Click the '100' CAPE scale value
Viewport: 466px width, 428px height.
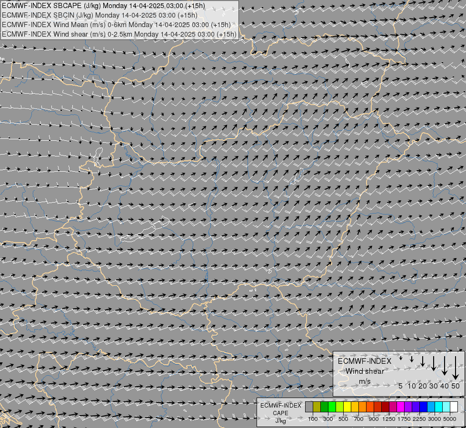313,419
